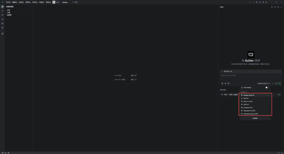284x154 pixels.
Task: Click the sparkle optimize-prompt icon
Action: click(273, 83)
